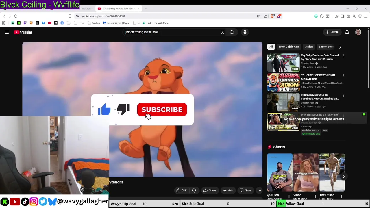Click the magnifier search button

[232, 32]
